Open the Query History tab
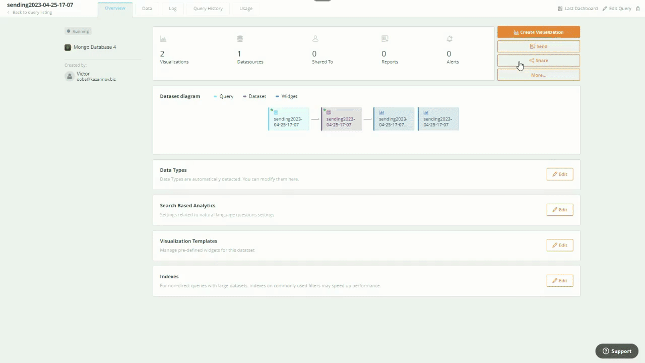The width and height of the screenshot is (645, 363). click(x=208, y=9)
